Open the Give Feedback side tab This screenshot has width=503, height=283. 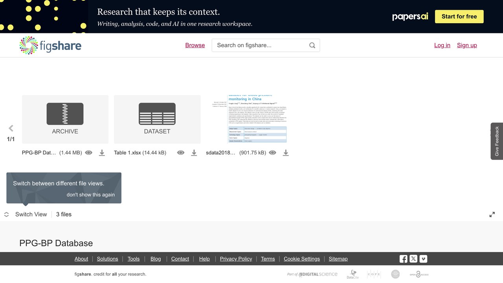point(497,141)
